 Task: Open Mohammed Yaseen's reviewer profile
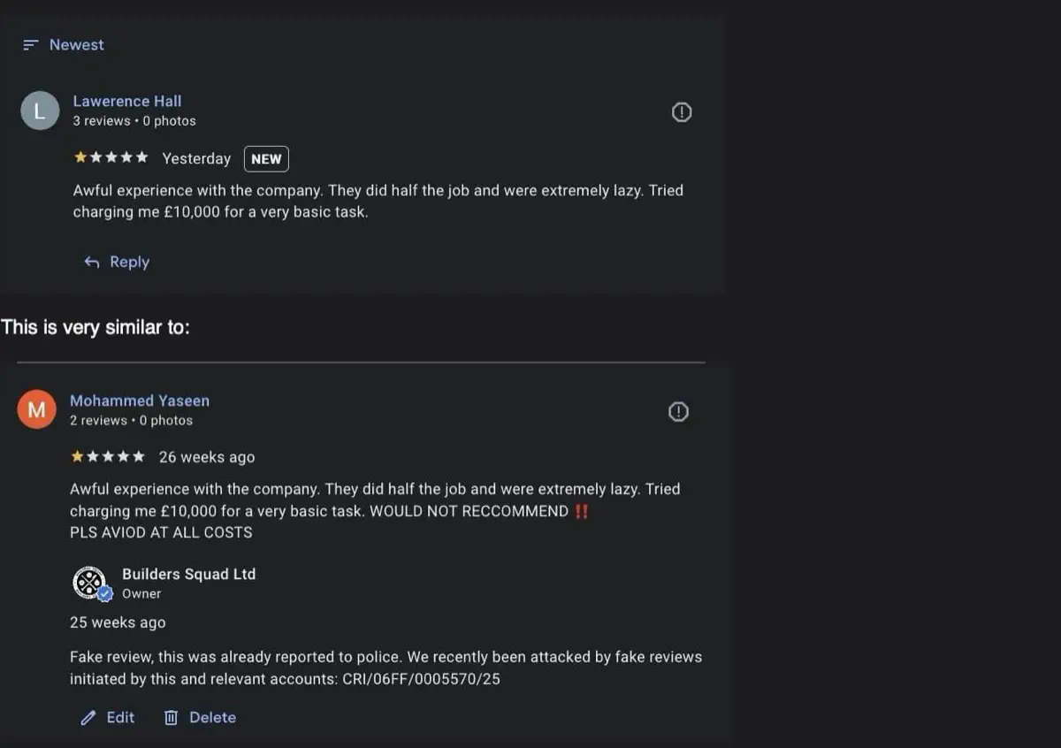coord(140,400)
